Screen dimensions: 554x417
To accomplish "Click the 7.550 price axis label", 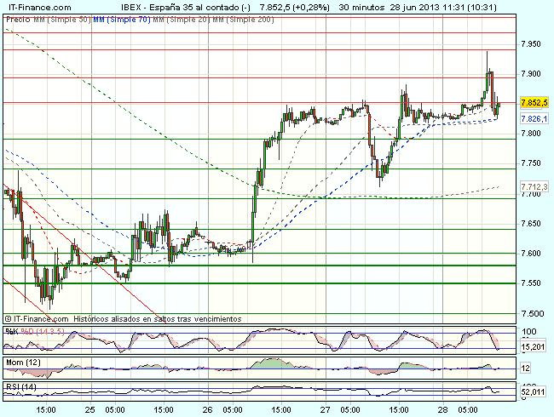I will pos(531,283).
